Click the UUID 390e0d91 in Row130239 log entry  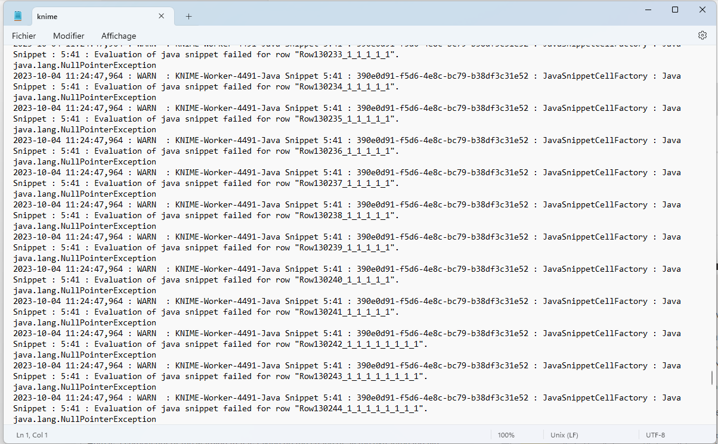(x=442, y=237)
